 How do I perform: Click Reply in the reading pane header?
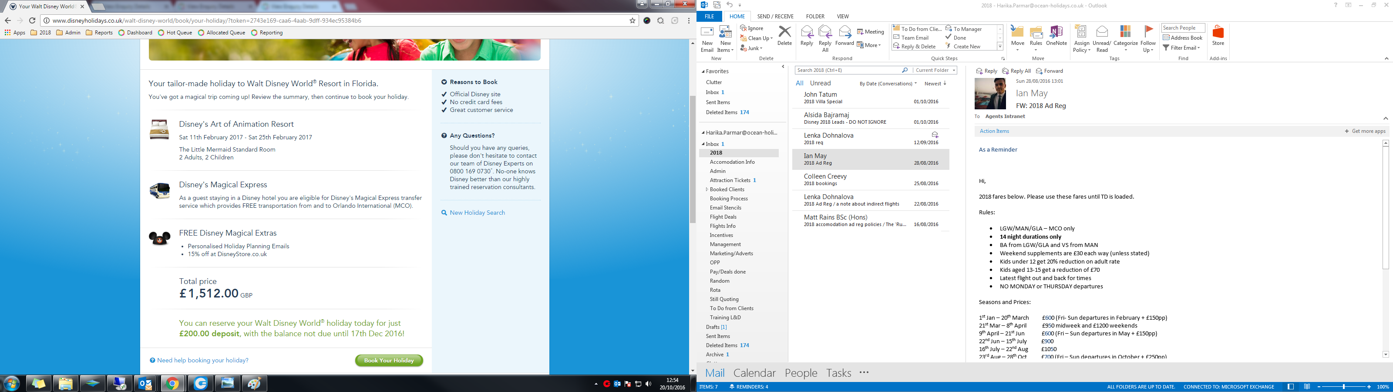pyautogui.click(x=987, y=71)
